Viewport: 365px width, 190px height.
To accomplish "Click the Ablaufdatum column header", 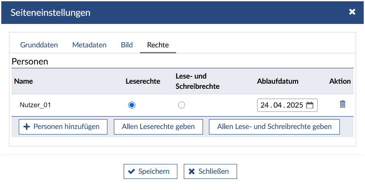I will pos(278,81).
